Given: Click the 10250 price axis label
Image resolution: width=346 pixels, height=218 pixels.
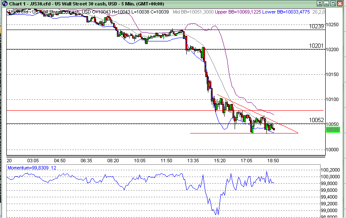Looking at the screenshot, I should [x=332, y=25].
